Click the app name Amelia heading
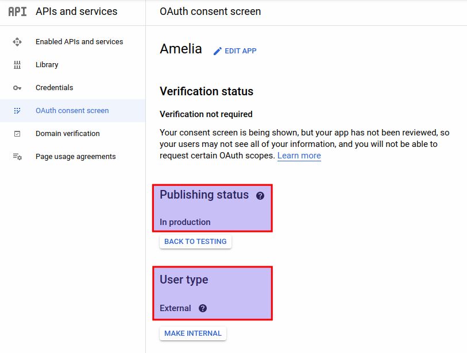Image resolution: width=467 pixels, height=353 pixels. 181,49
